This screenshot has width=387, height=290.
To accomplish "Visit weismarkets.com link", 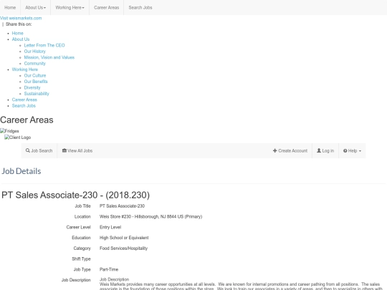I will [21, 18].
